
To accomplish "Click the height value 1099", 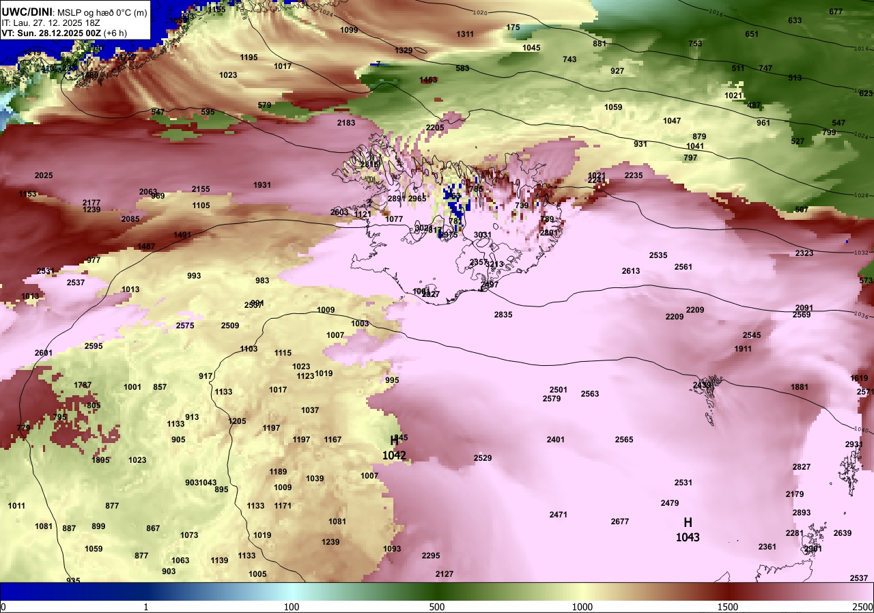I will pos(349,30).
